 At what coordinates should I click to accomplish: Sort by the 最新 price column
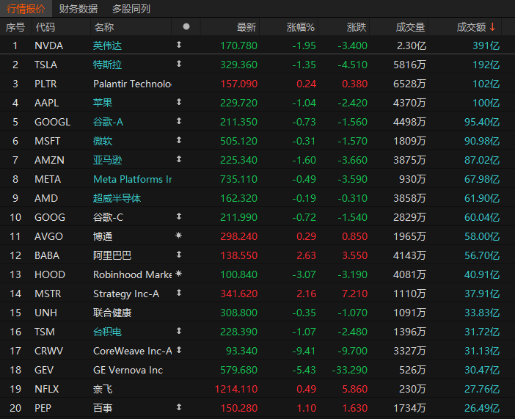(246, 27)
